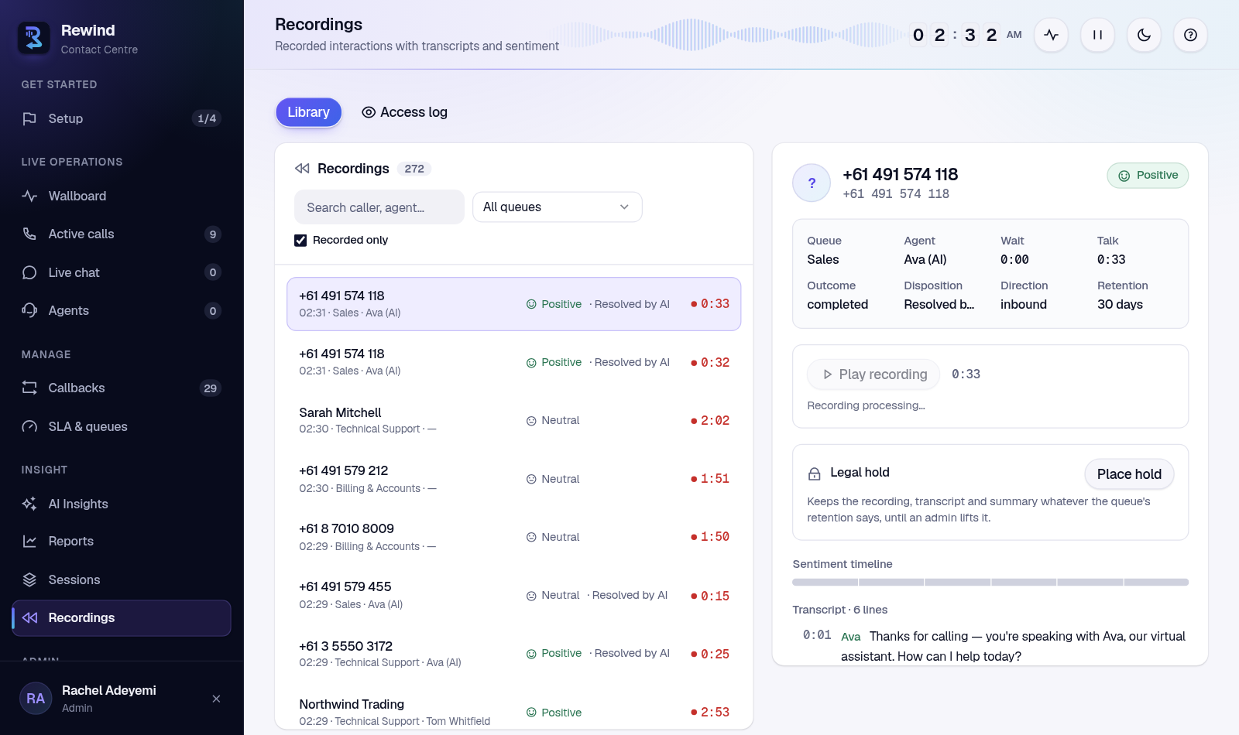Click the Setup 1/4 progress badge

pyautogui.click(x=207, y=118)
